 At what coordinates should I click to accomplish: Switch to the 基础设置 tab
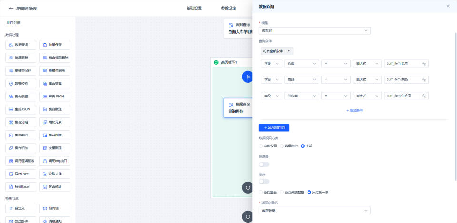194,8
